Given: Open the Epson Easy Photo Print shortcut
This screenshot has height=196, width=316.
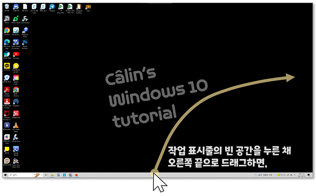Looking at the screenshot, I should click(16, 163).
